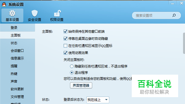
Task: Select 隐藏到任务栏通知区域 radio option
Action: pos(72,66)
